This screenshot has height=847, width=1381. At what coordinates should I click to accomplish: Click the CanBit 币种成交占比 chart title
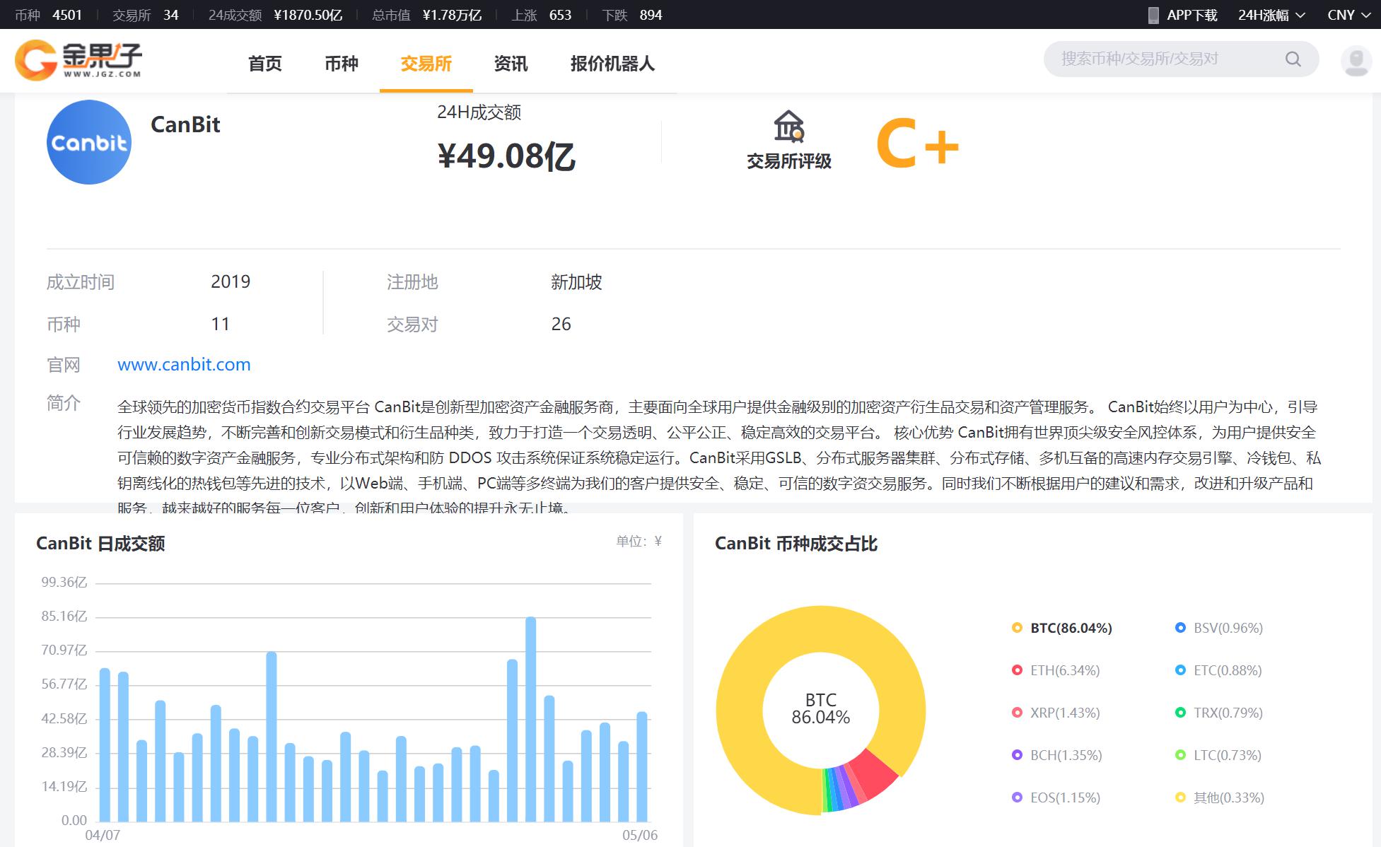point(796,543)
